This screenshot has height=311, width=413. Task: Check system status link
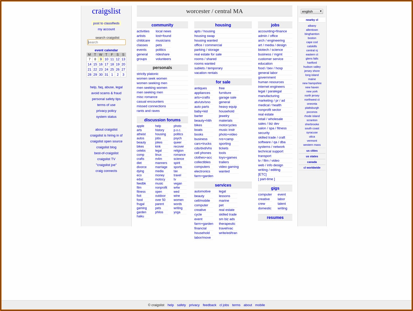pos(106,116)
